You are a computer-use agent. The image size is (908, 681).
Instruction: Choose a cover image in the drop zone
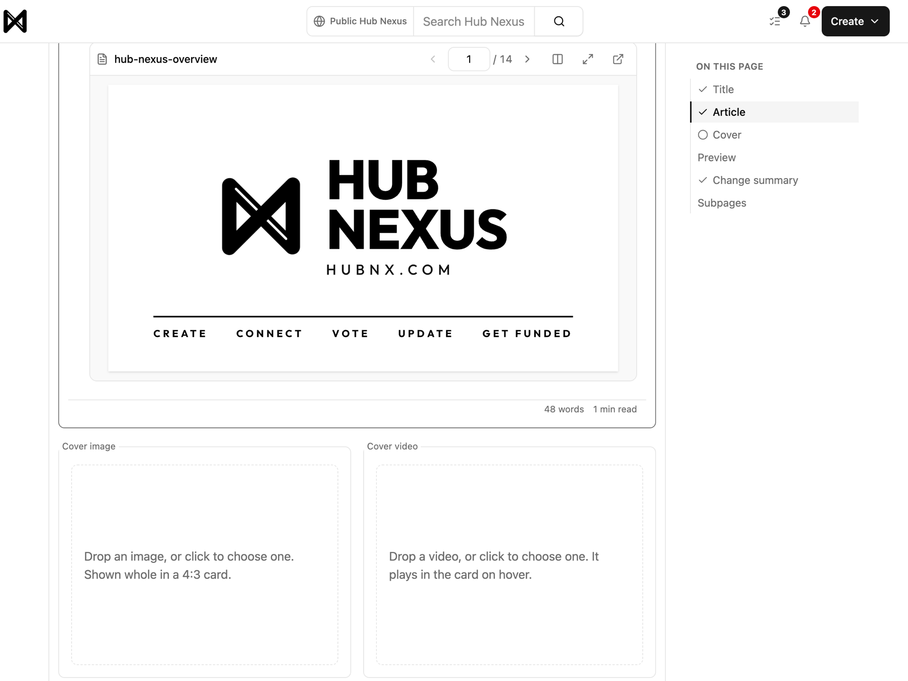click(205, 565)
